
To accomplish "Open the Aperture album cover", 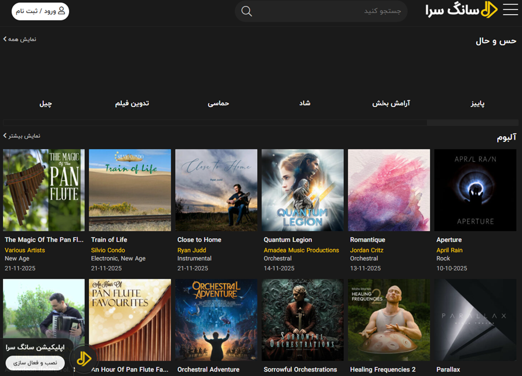I will (x=475, y=190).
